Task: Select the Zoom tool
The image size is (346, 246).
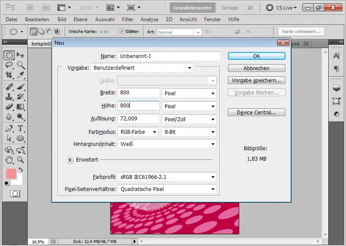Action: 20,159
